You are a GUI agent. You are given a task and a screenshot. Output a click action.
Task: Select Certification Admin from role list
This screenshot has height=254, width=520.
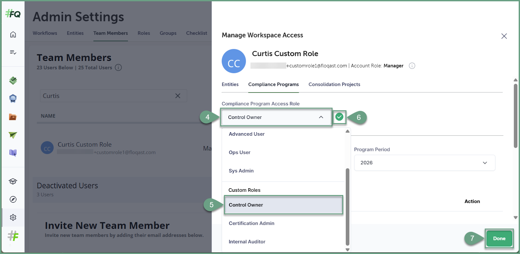coord(251,223)
